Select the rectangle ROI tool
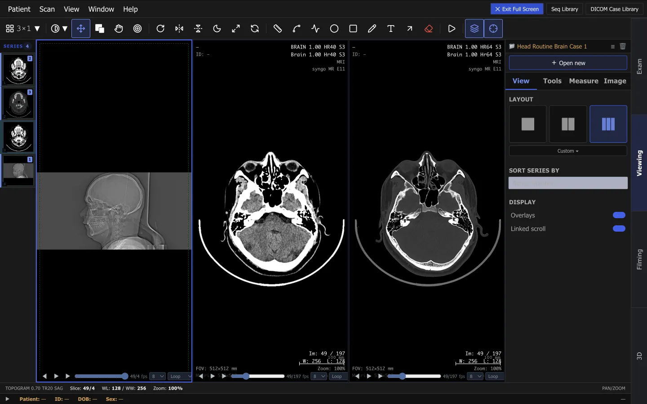647x404 pixels. pyautogui.click(x=353, y=29)
